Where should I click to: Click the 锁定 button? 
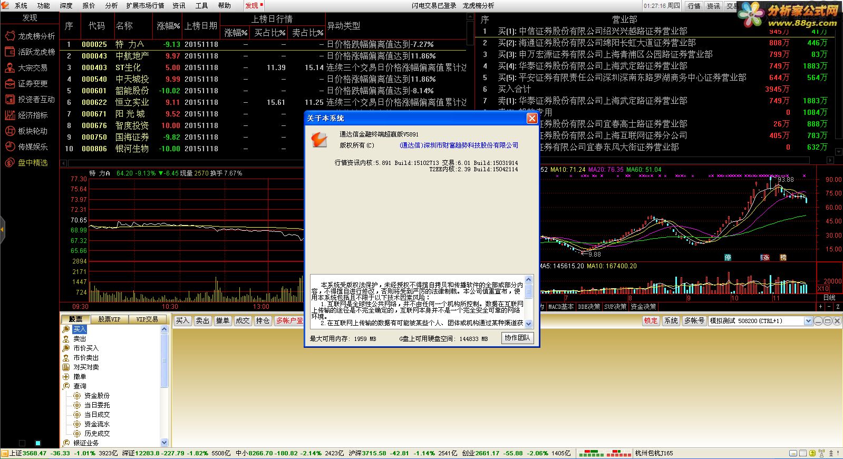(651, 321)
